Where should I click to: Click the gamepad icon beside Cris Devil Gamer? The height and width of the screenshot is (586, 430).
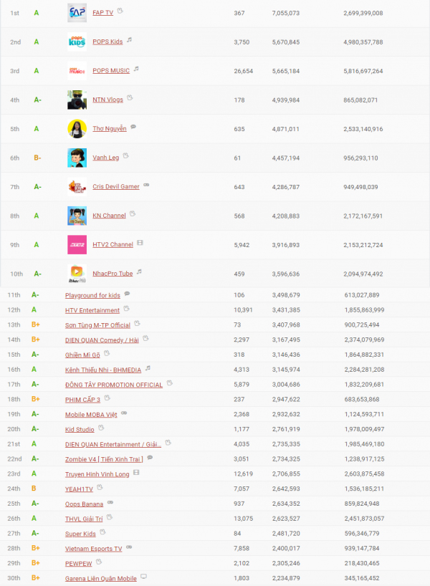tap(146, 186)
